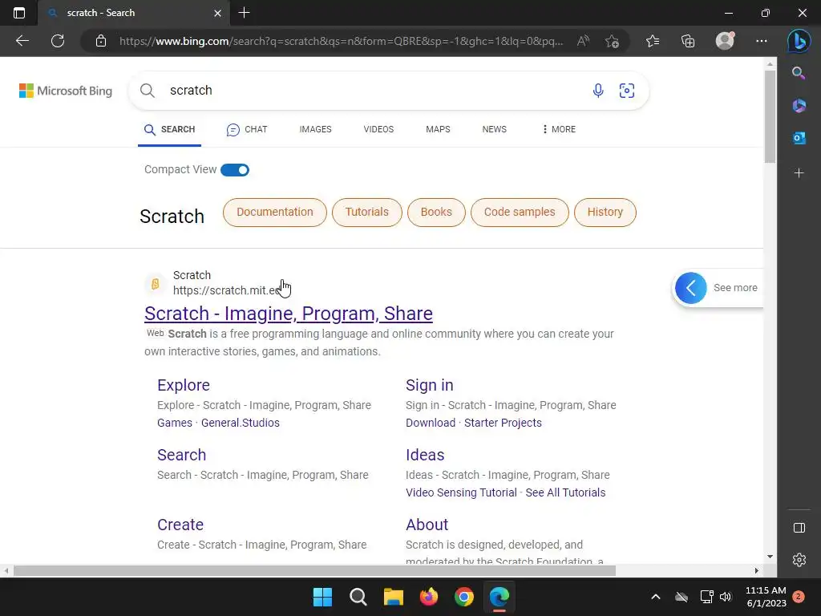This screenshot has height=616, width=821.
Task: Open a new tab with plus button
Action: click(x=244, y=13)
